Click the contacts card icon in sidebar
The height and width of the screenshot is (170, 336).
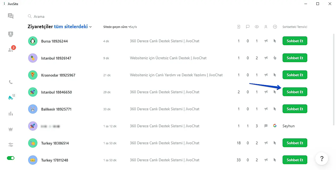coord(11,34)
